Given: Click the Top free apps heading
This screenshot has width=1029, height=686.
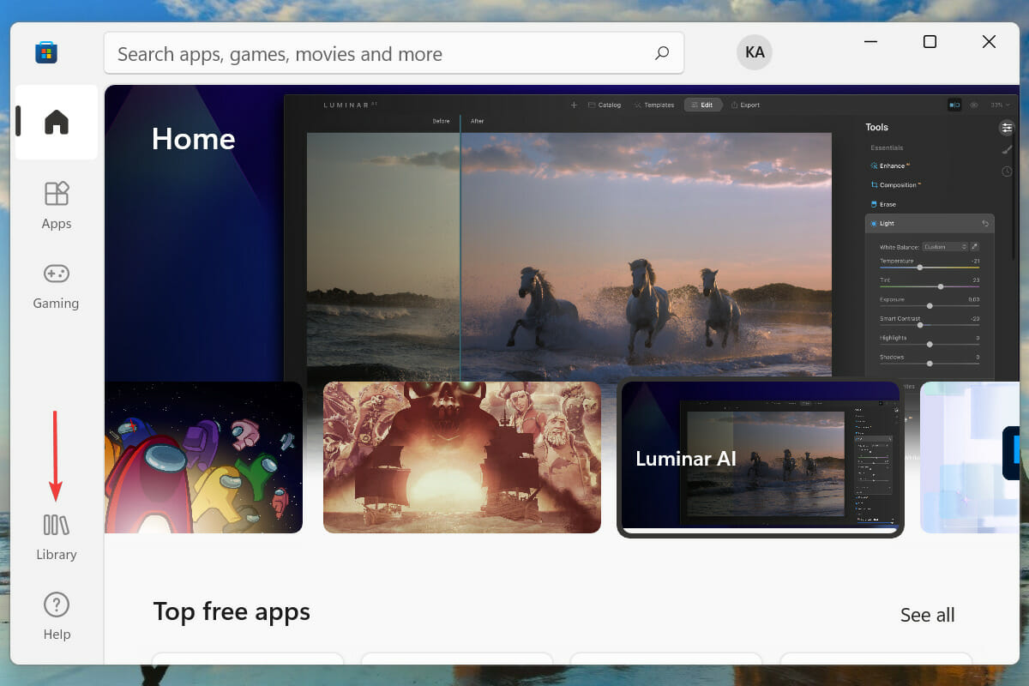Looking at the screenshot, I should [232, 611].
